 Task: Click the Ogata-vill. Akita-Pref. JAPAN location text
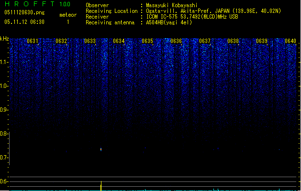click(188, 11)
